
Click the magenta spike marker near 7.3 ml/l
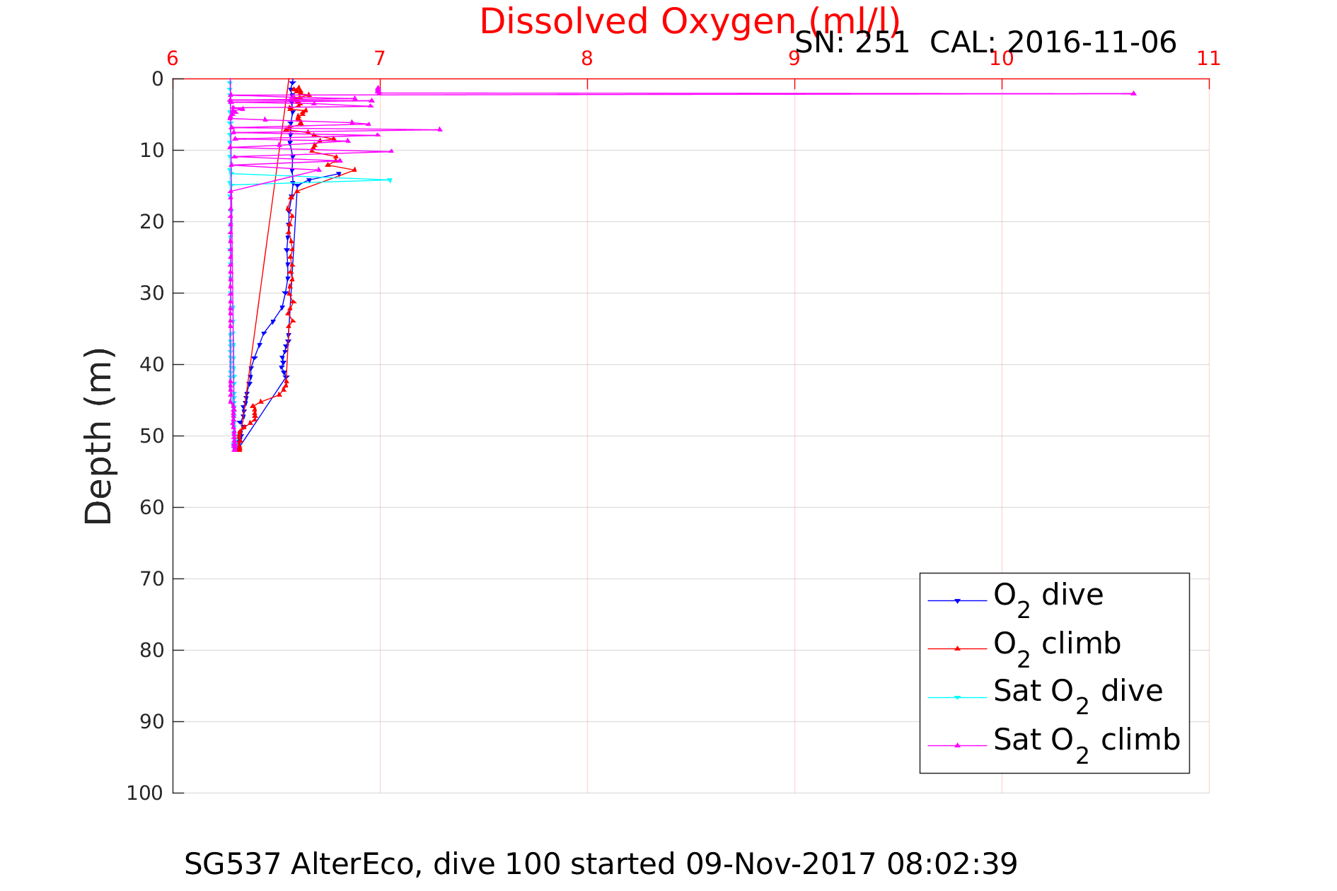click(x=439, y=129)
